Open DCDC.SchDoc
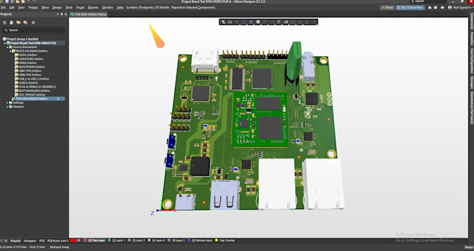 pyautogui.click(x=27, y=55)
